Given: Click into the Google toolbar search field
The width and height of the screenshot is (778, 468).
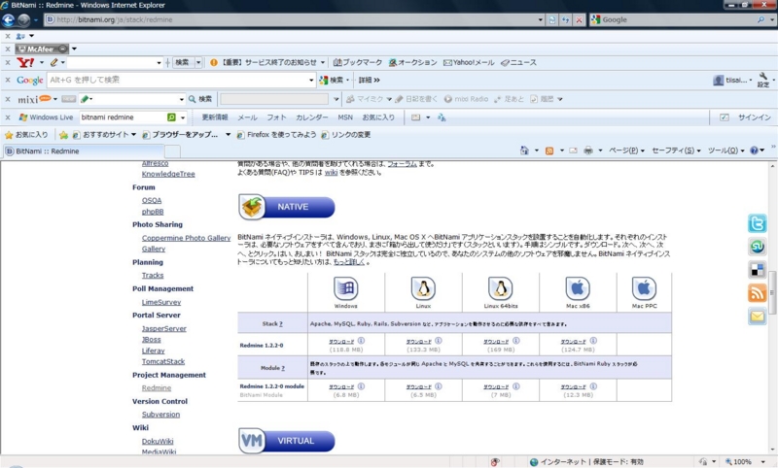Looking at the screenshot, I should click(x=178, y=80).
